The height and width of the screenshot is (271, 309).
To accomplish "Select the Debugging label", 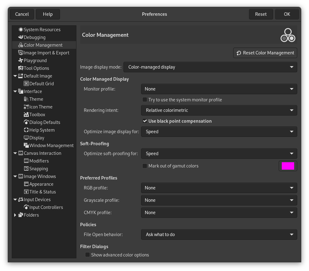I will click(x=35, y=37).
